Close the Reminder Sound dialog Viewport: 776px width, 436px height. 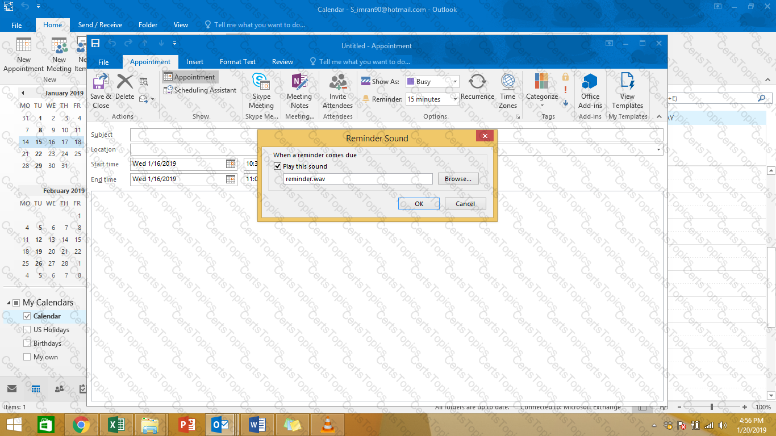485,136
